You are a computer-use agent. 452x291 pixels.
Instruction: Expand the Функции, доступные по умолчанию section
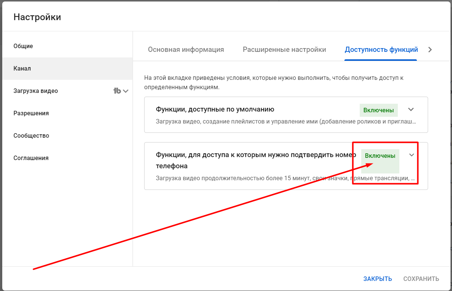coord(411,109)
